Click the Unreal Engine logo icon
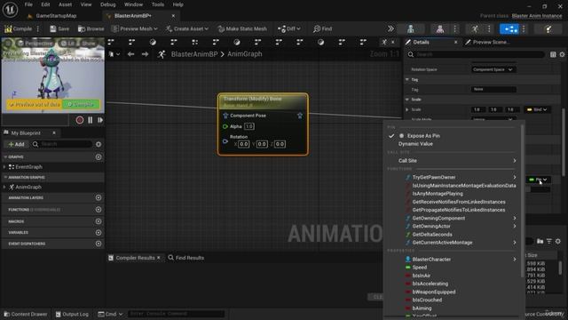The height and width of the screenshot is (320, 568). (x=10, y=10)
